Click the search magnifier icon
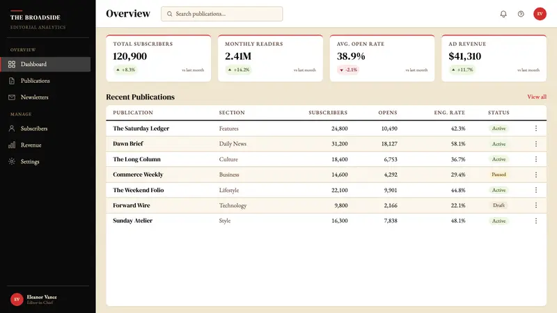The width and height of the screenshot is (557, 313). (x=169, y=14)
